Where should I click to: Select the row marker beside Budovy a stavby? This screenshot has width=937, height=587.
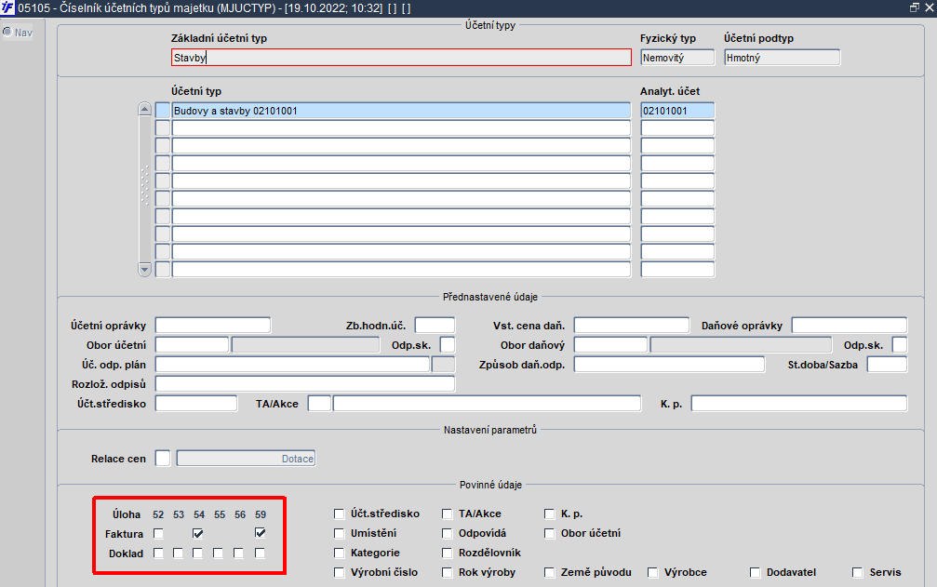pos(163,111)
